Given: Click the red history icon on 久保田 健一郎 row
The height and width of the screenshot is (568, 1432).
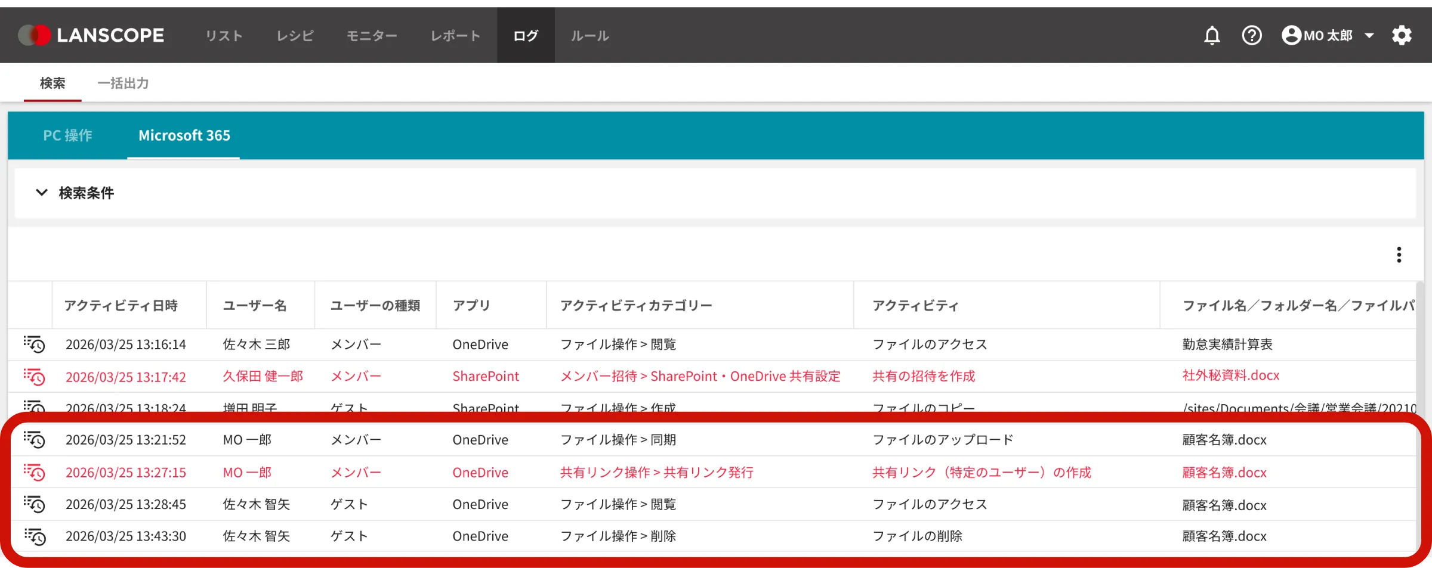Looking at the screenshot, I should [x=35, y=377].
